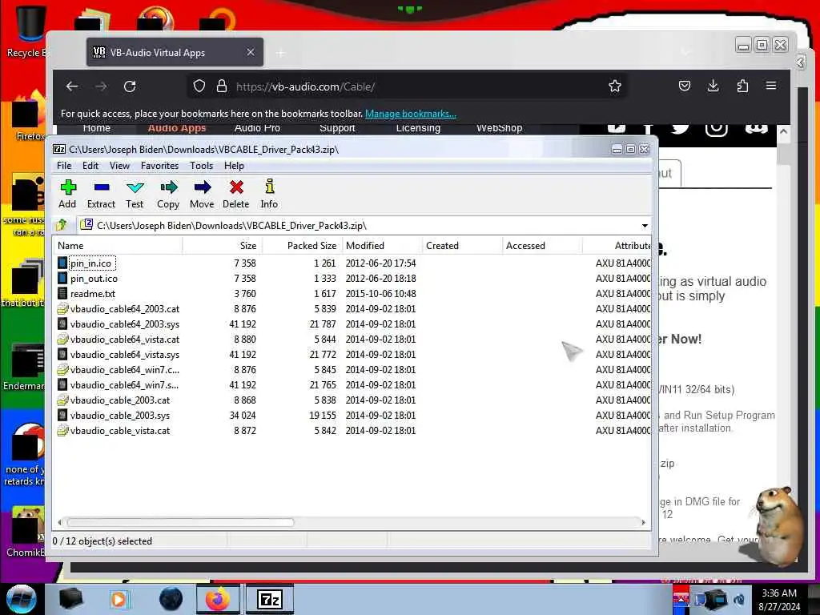This screenshot has height=615, width=820.
Task: Open the Audio Apps site navigation link
Action: [x=177, y=128]
